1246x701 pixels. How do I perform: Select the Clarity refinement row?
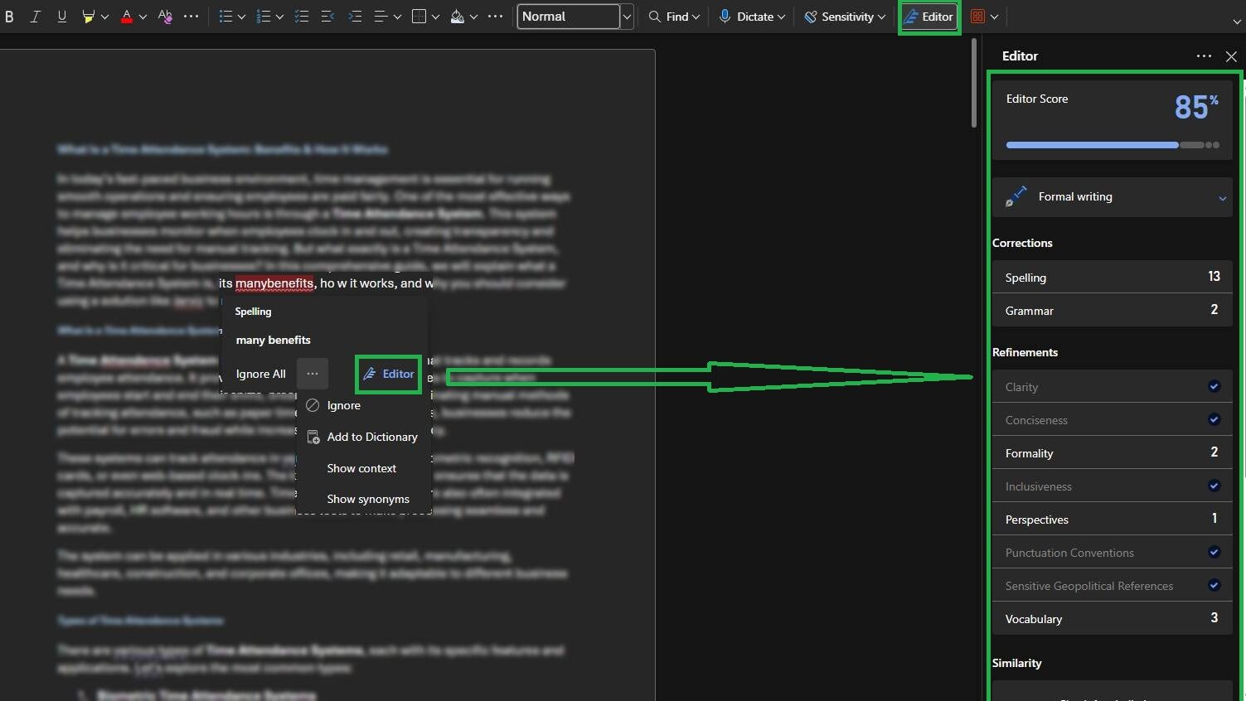pos(1112,387)
